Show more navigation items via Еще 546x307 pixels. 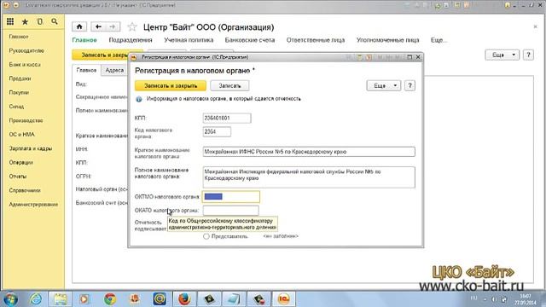click(439, 40)
